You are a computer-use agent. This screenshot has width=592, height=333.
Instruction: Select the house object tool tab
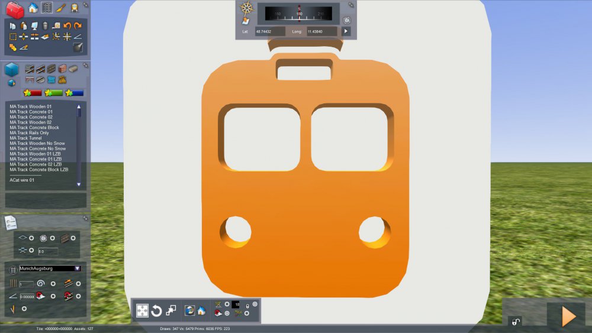pos(33,8)
